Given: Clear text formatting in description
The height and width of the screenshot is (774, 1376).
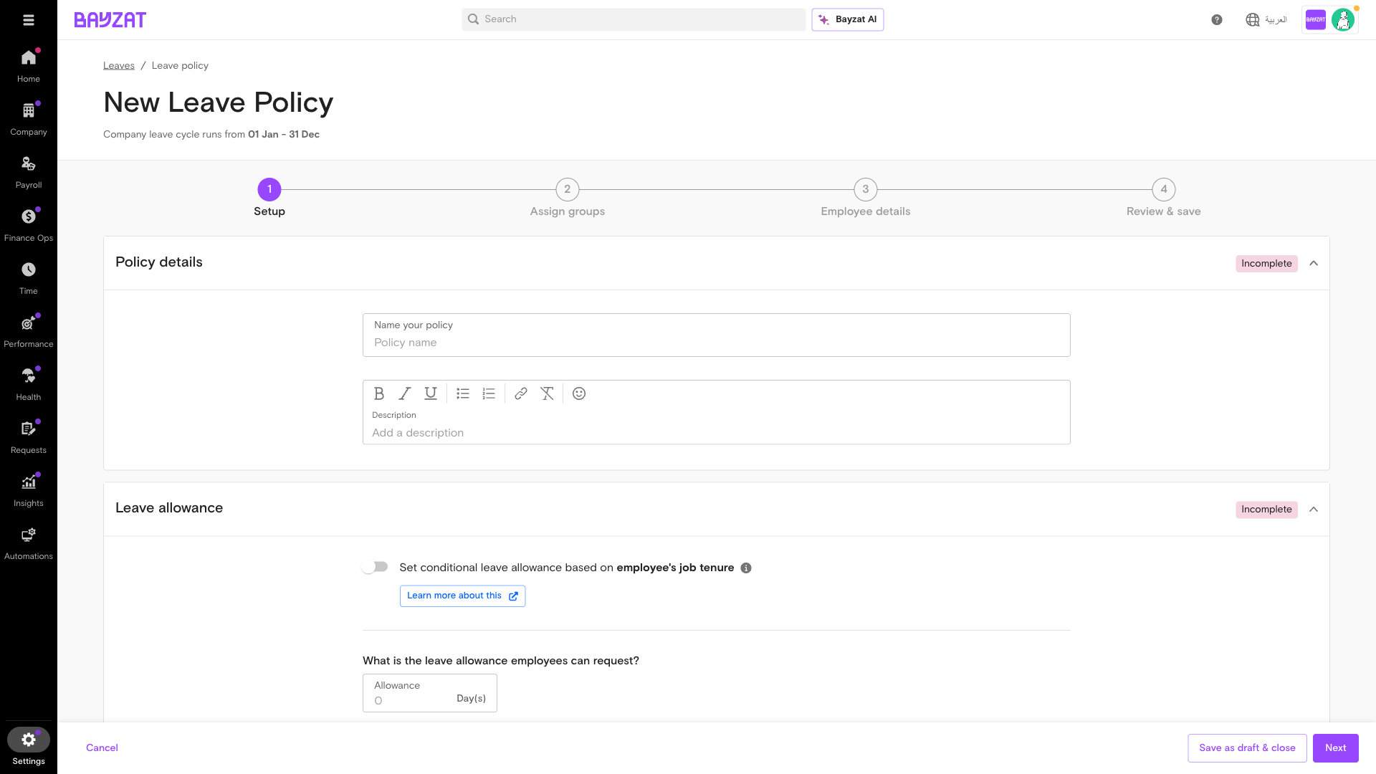Looking at the screenshot, I should point(547,393).
